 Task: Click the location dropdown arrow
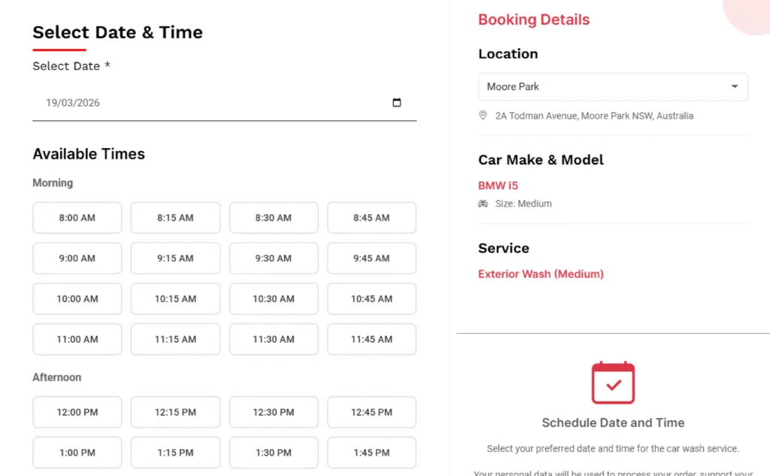pos(735,86)
